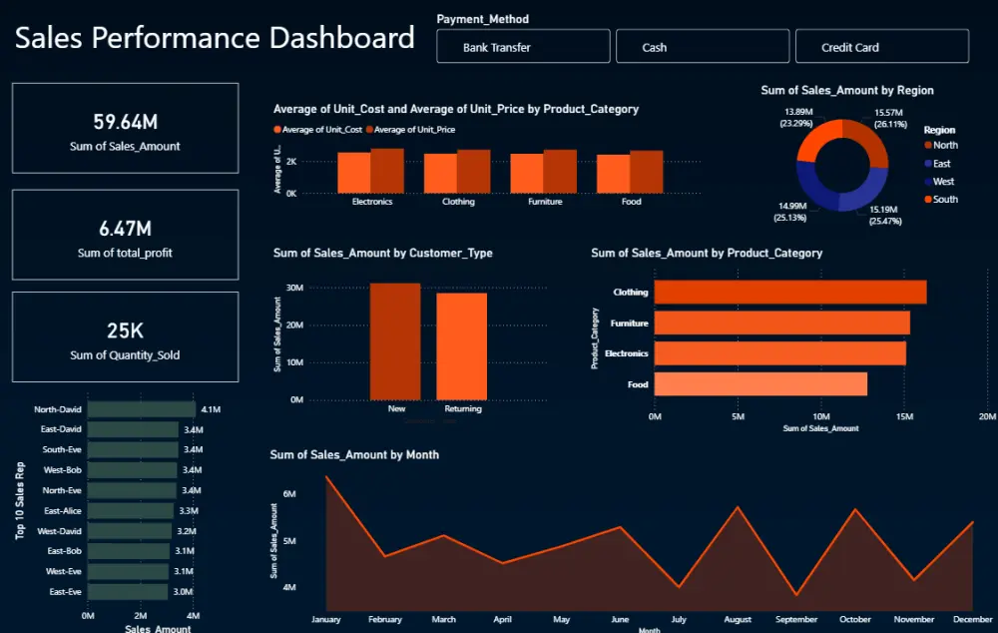Click the orange South color marker in the legend

click(x=929, y=199)
